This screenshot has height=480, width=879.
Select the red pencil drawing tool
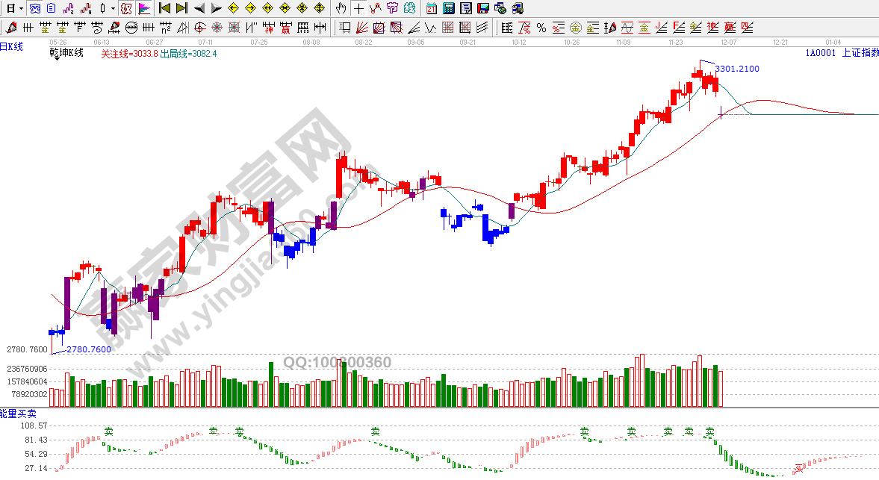click(x=12, y=28)
